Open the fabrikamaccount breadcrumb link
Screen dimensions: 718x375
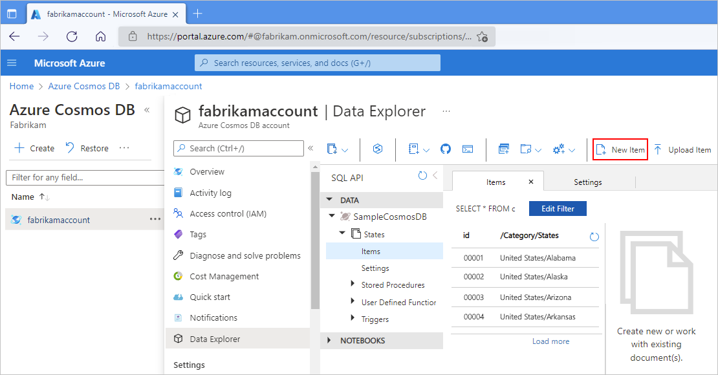tap(168, 85)
